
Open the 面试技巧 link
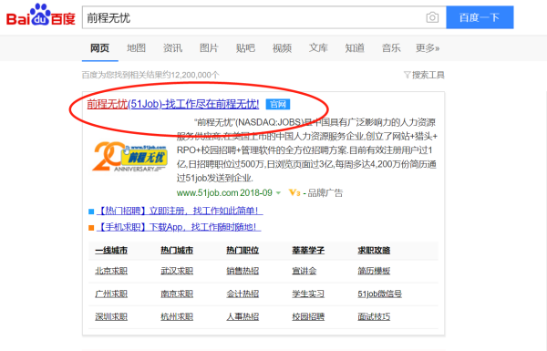coord(374,316)
